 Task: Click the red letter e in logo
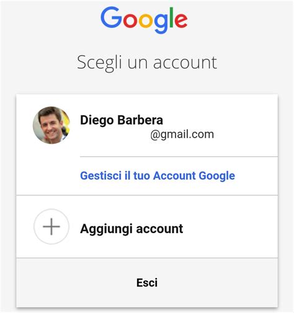click(x=181, y=20)
